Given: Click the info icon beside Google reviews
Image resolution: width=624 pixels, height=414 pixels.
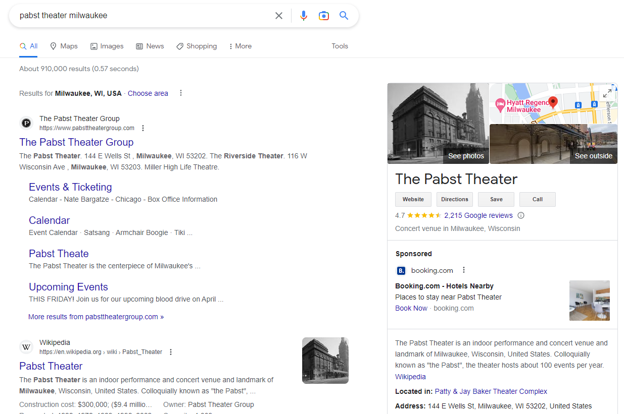Looking at the screenshot, I should (521, 215).
